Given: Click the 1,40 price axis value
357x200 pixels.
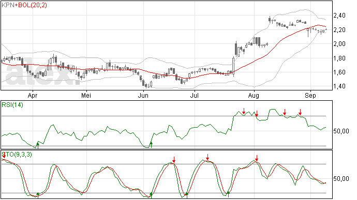Looking at the screenshot, I should [339, 86].
